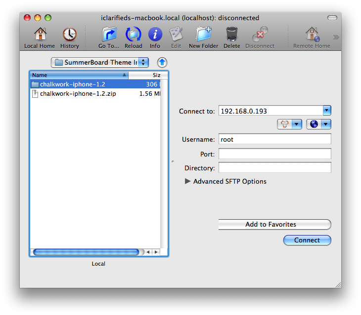Open the Bonjour services dropdown
The image size is (361, 315).
pos(289,124)
